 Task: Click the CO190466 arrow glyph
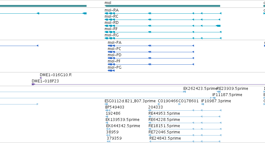[x=159, y=104]
